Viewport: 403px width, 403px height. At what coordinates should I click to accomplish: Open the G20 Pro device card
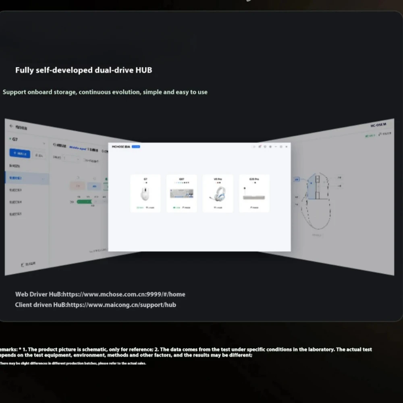[x=254, y=193]
